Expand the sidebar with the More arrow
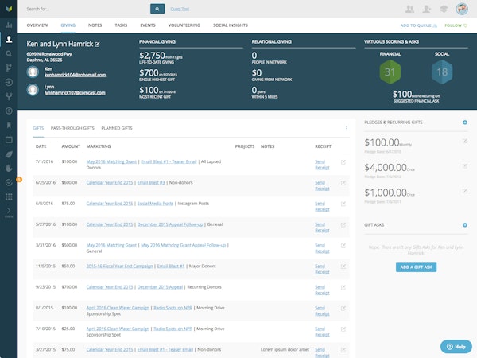This screenshot has height=358, width=477. click(x=8, y=212)
